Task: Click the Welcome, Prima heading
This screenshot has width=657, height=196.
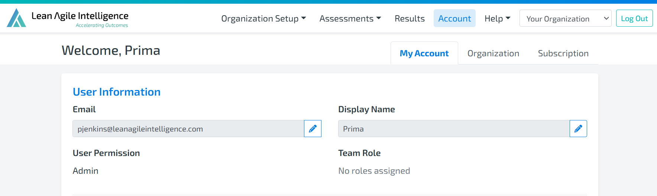Action: 111,50
